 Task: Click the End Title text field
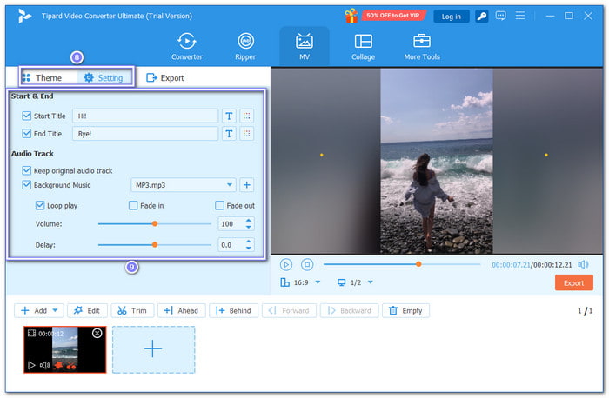coord(145,134)
